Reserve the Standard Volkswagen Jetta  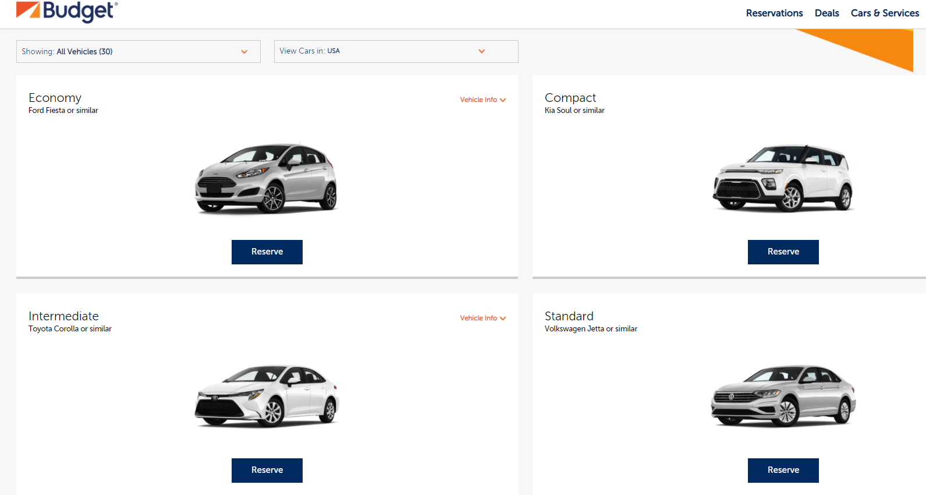click(x=783, y=470)
